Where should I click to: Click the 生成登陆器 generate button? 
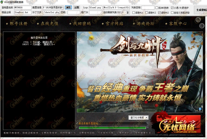[201, 10]
